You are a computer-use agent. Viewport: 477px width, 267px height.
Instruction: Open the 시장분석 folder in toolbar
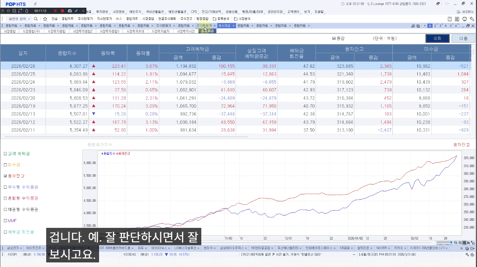tap(242, 19)
